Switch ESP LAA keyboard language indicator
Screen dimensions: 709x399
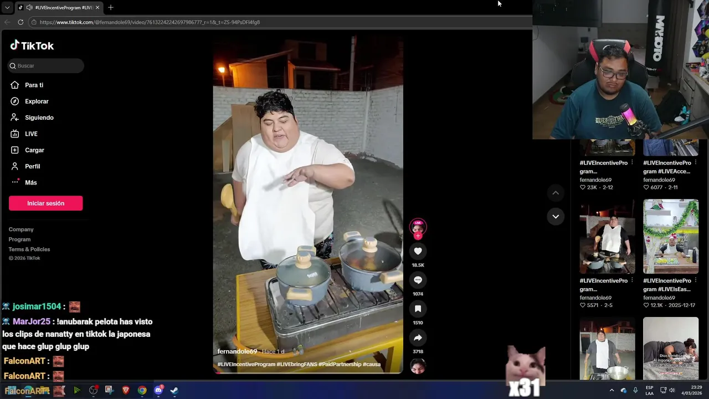pos(649,390)
